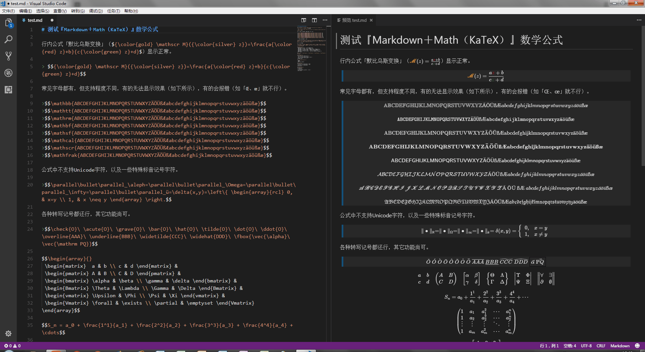Viewport: 645px width, 352px height.
Task: Split the editor with split icon
Action: 314,20
